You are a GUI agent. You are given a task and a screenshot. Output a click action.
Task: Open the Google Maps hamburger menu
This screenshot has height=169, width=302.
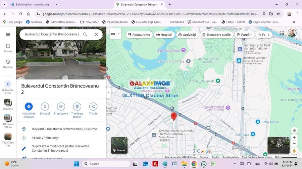(x=8, y=34)
